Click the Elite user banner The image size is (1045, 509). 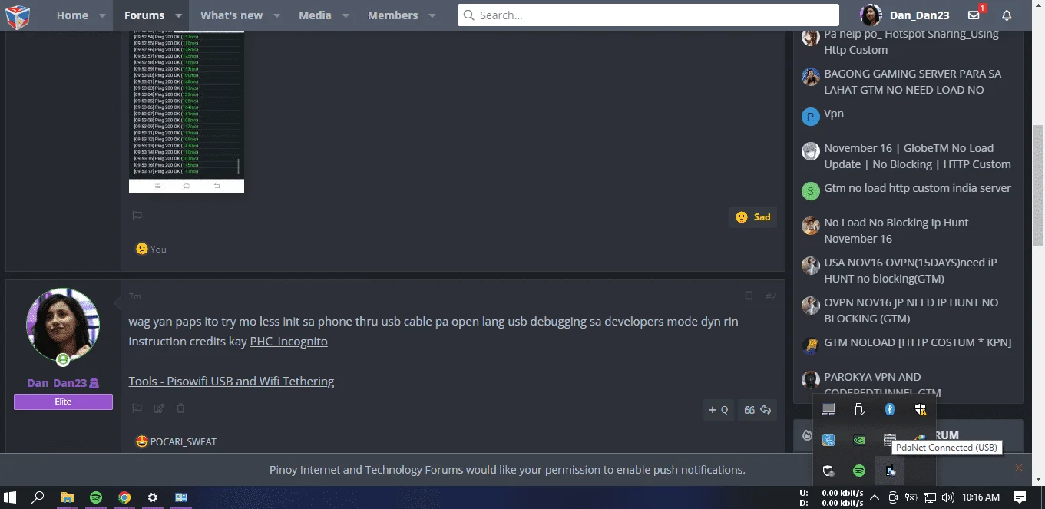tap(63, 402)
